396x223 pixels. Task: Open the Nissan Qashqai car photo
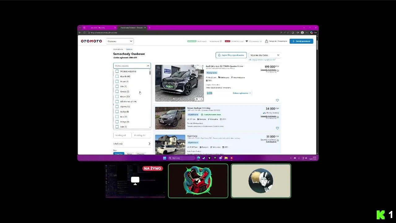pos(170,118)
